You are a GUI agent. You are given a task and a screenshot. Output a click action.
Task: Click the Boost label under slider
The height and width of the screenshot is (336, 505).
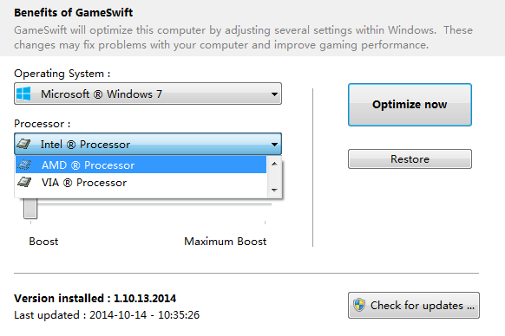(43, 241)
